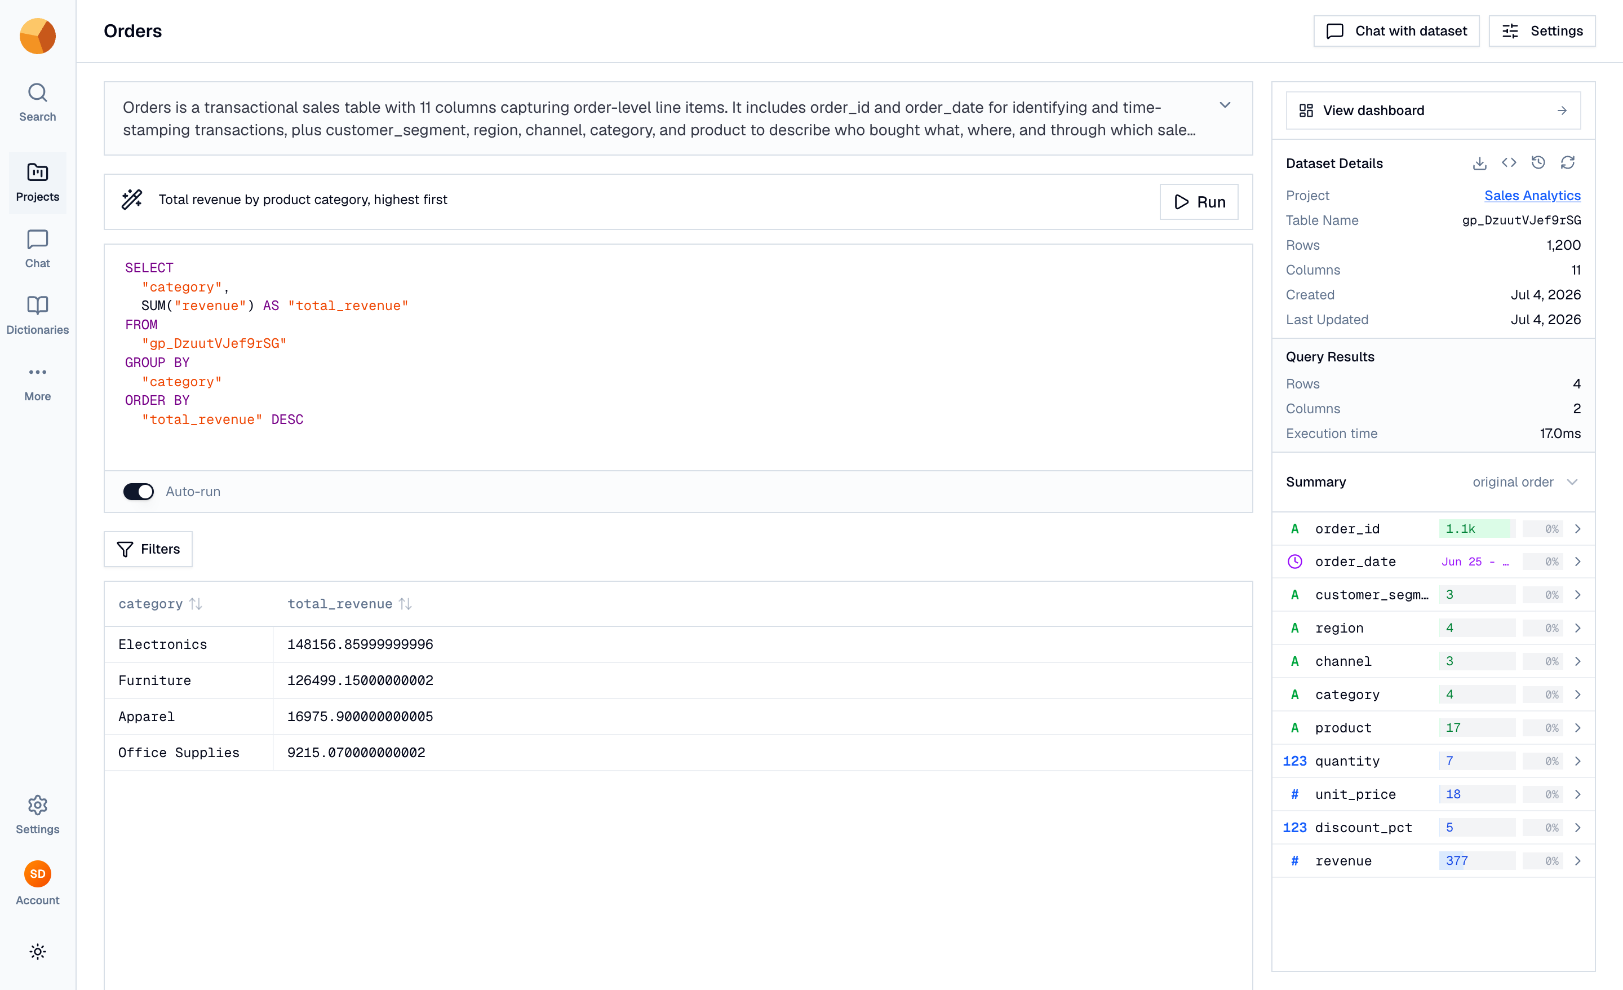Click the revenue # type icon
The width and height of the screenshot is (1623, 990).
pyautogui.click(x=1294, y=861)
